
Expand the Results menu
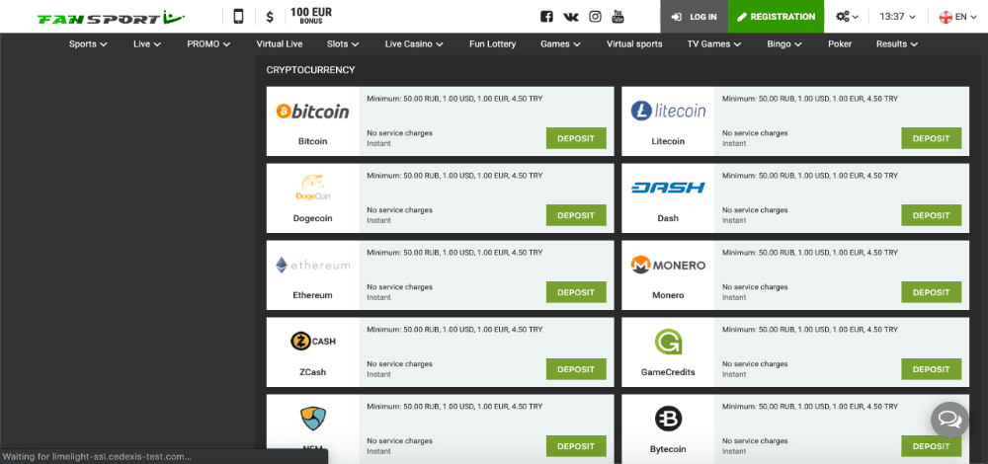tap(897, 44)
